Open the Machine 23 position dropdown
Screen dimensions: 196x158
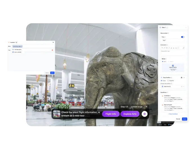[184, 87]
